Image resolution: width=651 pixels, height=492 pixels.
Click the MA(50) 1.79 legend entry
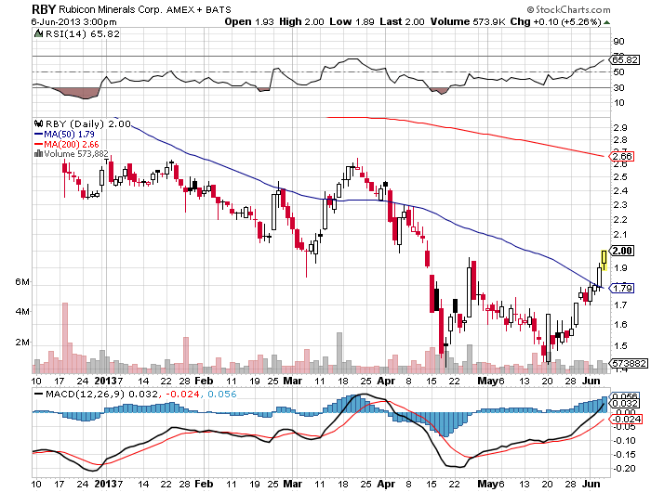(64, 134)
